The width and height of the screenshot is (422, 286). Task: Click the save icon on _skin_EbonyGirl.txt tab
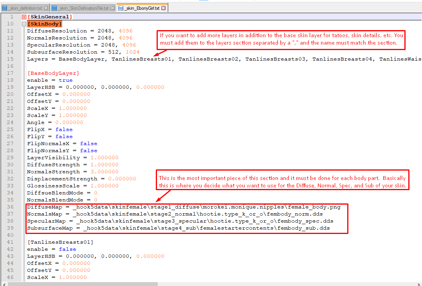click(121, 8)
